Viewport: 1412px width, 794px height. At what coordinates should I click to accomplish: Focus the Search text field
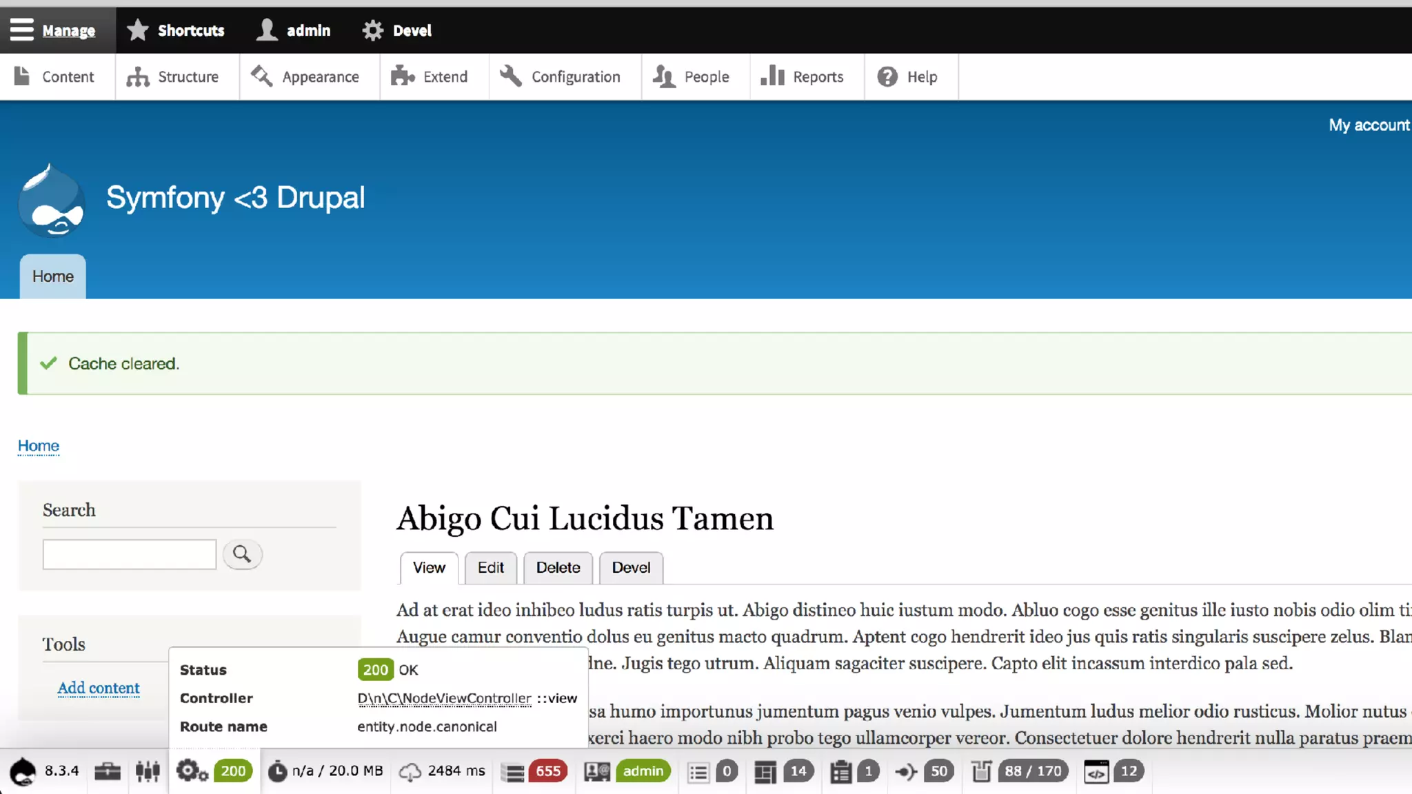pyautogui.click(x=130, y=554)
